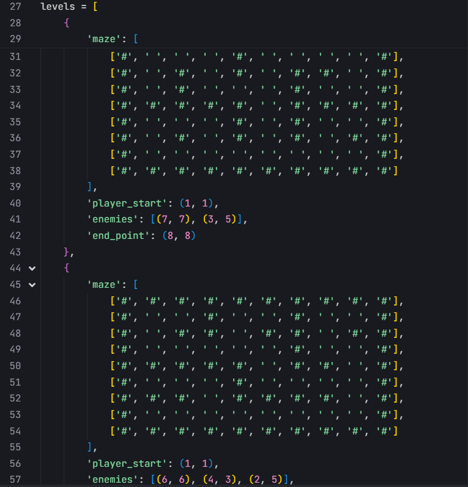
Task: Click the closing brace on line 43
Action: click(67, 252)
